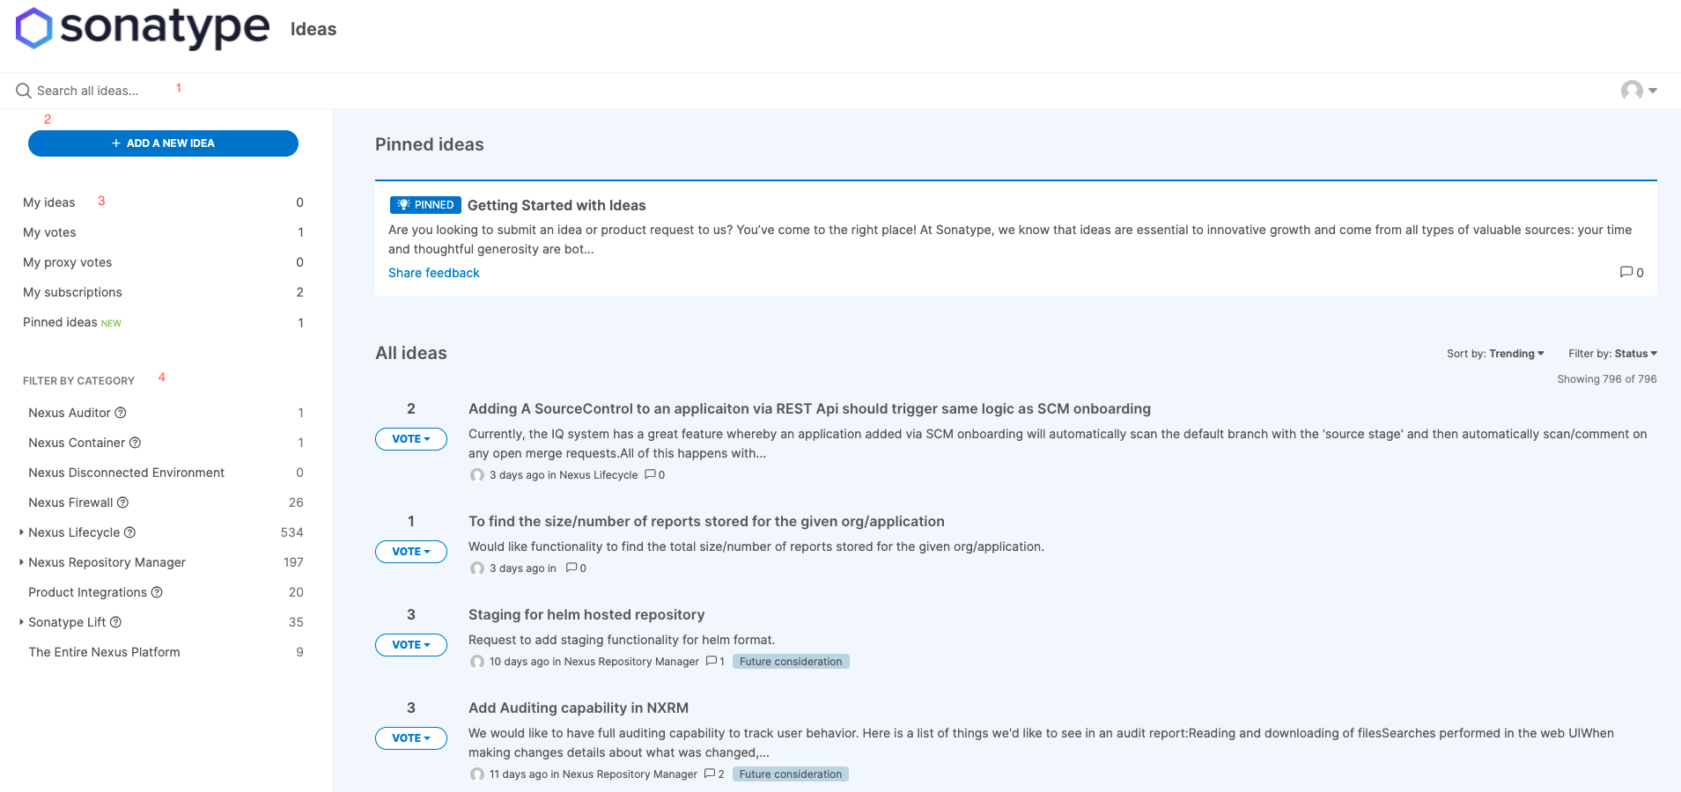This screenshot has width=1681, height=792.
Task: Filter by Nexus Container category
Action: 77,443
